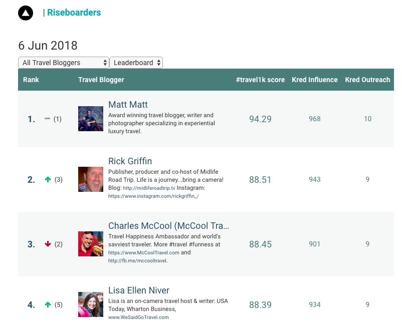Click the black triangle logo icon
This screenshot has height=324, width=402.
(x=26, y=13)
